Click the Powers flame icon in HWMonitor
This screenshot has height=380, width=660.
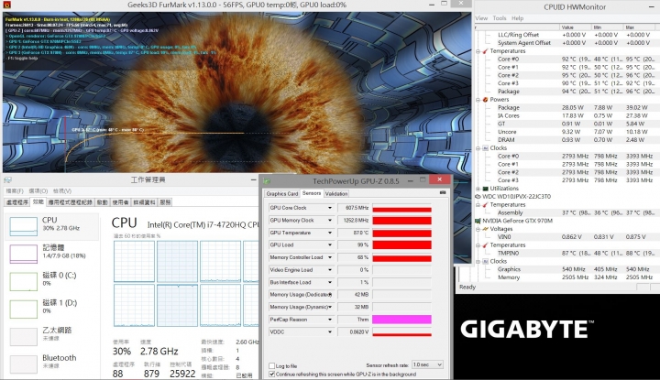coord(485,100)
